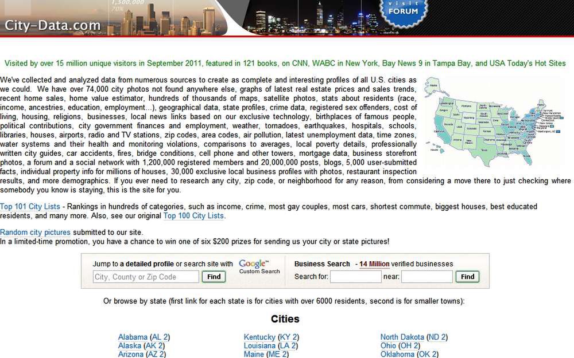Open ND 2 smaller towns link

tap(437, 337)
